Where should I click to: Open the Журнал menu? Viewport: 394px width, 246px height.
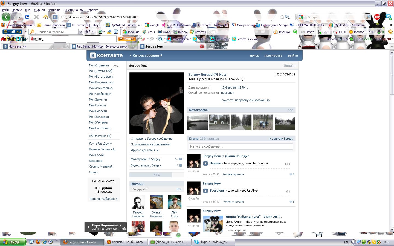click(x=39, y=10)
